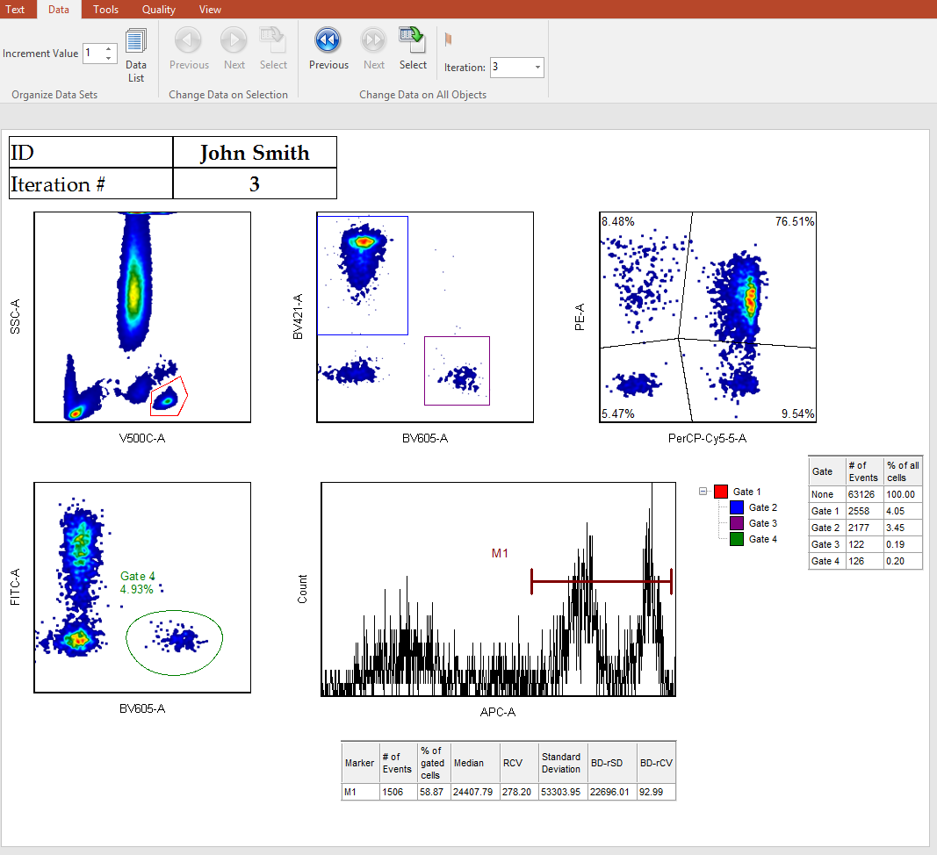937x855 pixels.
Task: Click the red Gate 1 color swatch
Action: pos(721,492)
